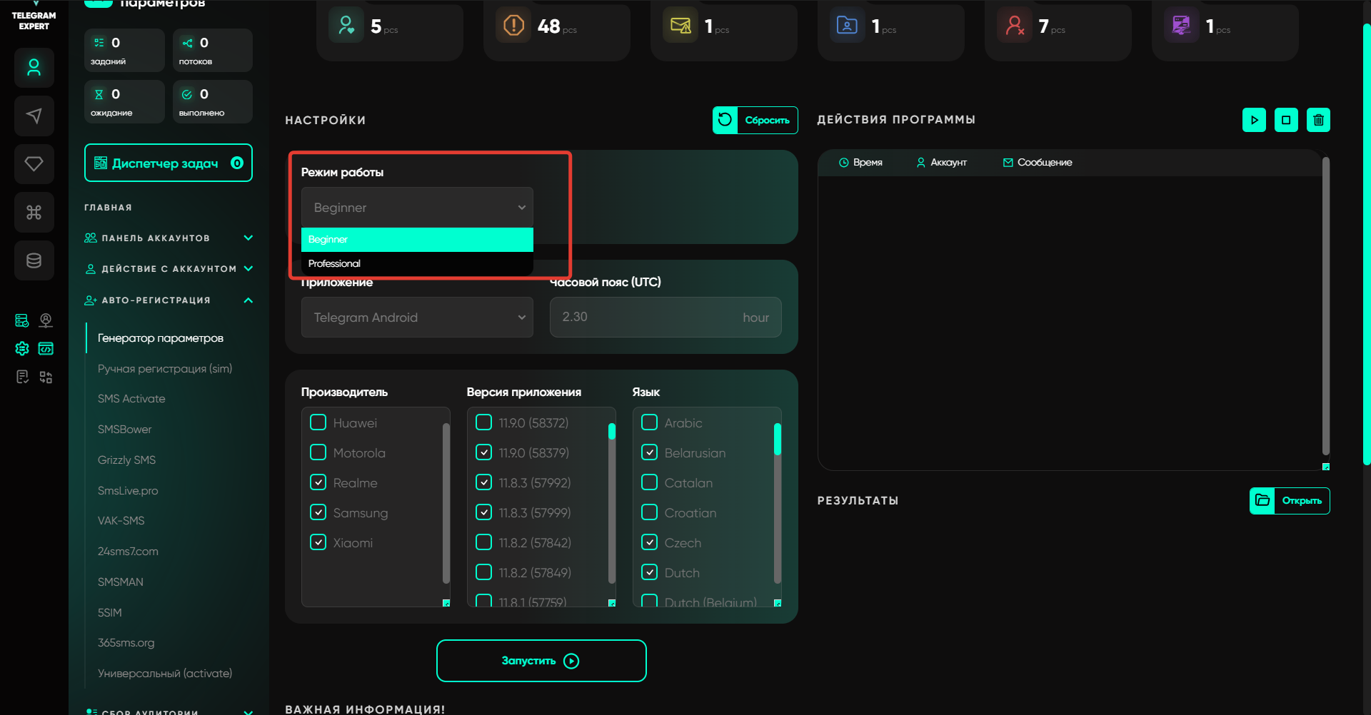This screenshot has width=1371, height=715.
Task: Click the user profile icon in sidebar
Action: (x=34, y=68)
